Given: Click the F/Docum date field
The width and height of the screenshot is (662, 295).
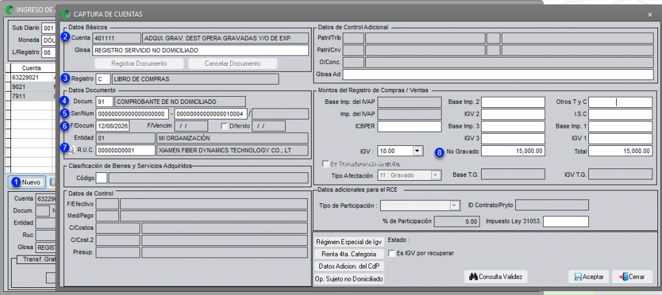Looking at the screenshot, I should [x=112, y=126].
